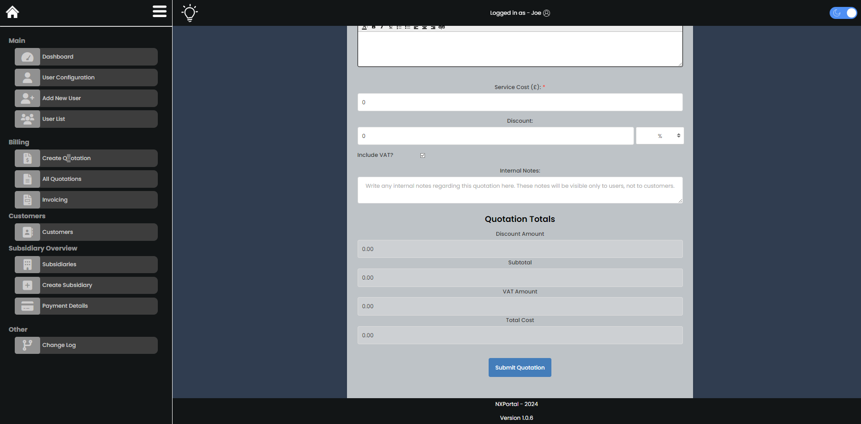Viewport: 861px width, 424px height.
Task: Click the 'NXPortal - 2024' footer text
Action: (x=516, y=404)
